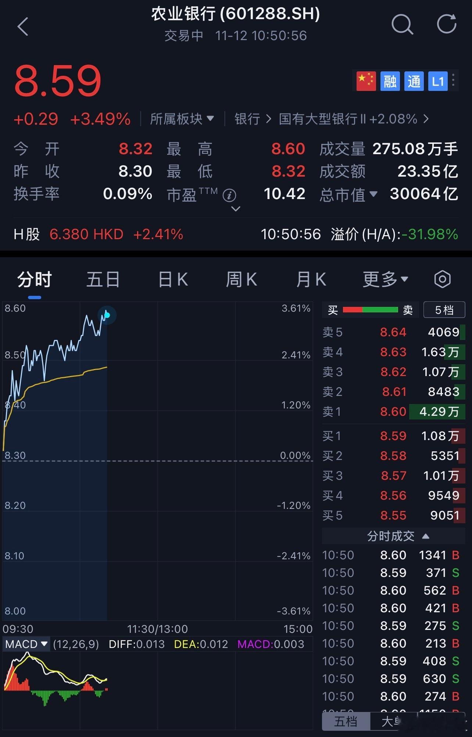This screenshot has height=737, width=472.
Task: Tap the stock title 农业银行 (601288.SH)
Action: (235, 14)
